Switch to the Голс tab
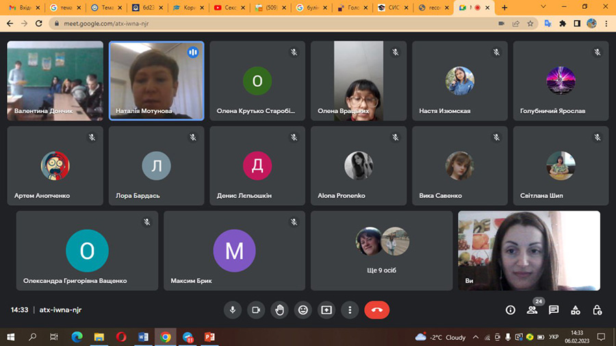 click(x=352, y=8)
